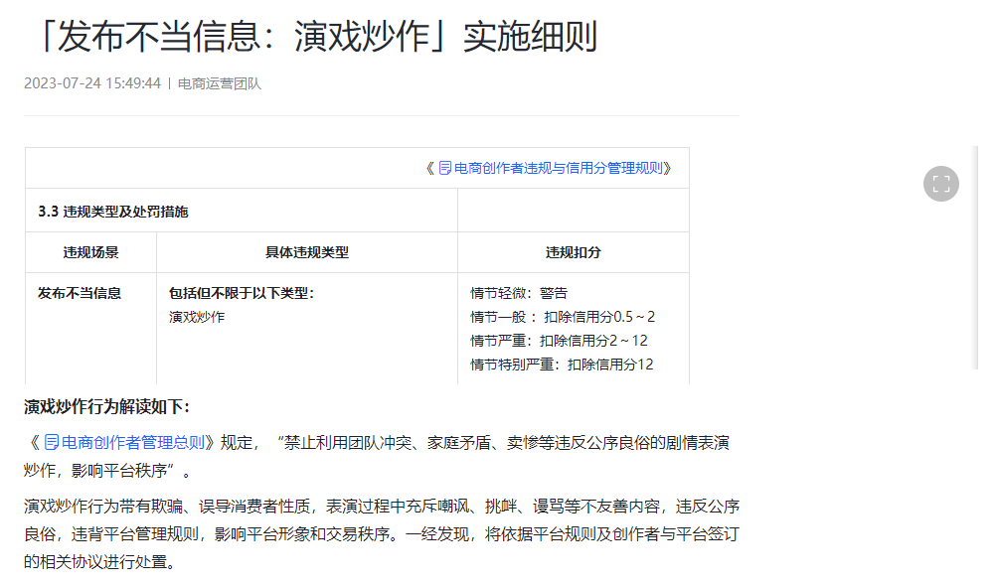Click the 违规场景 column header
The width and height of the screenshot is (997, 586).
[x=90, y=252]
